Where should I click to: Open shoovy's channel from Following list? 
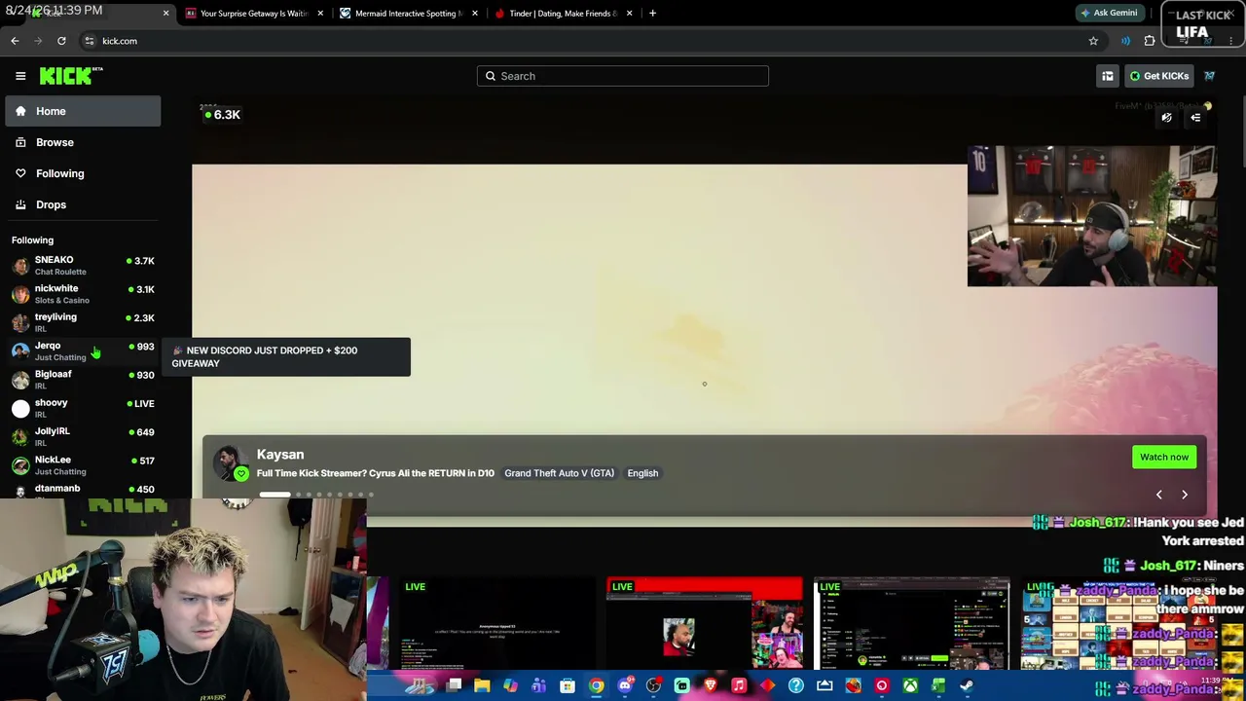(x=83, y=408)
